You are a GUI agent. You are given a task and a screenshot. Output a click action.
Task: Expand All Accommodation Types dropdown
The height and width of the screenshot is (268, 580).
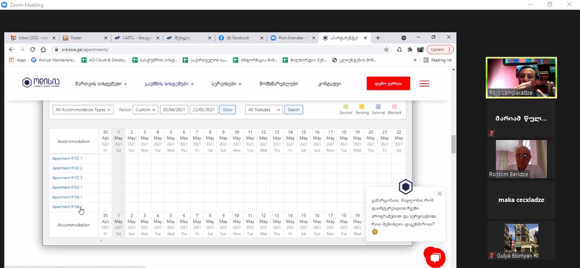(x=82, y=110)
